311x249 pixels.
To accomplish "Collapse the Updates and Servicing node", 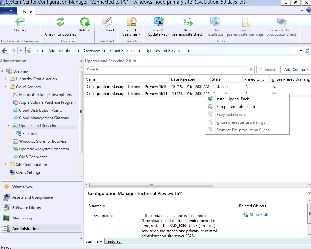I will click(8, 125).
